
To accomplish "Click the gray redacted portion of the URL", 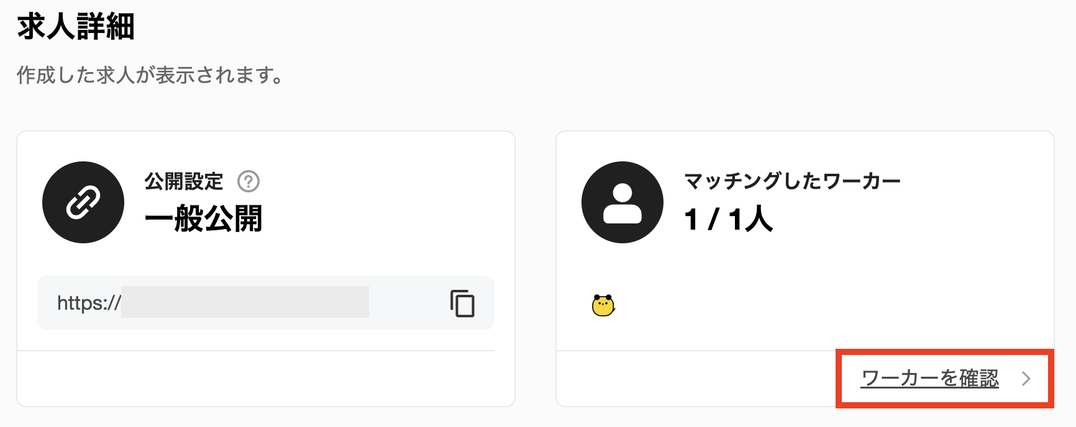I will 245,302.
